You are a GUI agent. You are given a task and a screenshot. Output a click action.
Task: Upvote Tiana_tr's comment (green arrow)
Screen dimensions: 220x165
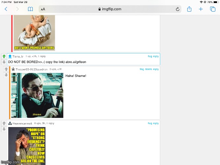coord(4,56)
